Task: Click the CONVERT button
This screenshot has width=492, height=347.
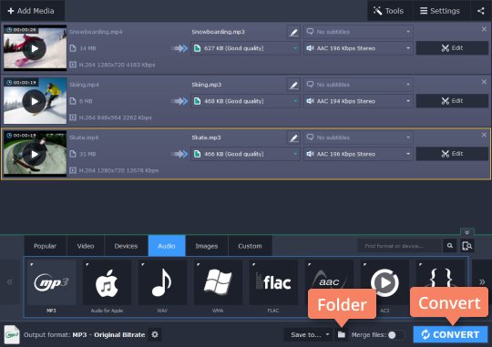Action: [x=450, y=334]
